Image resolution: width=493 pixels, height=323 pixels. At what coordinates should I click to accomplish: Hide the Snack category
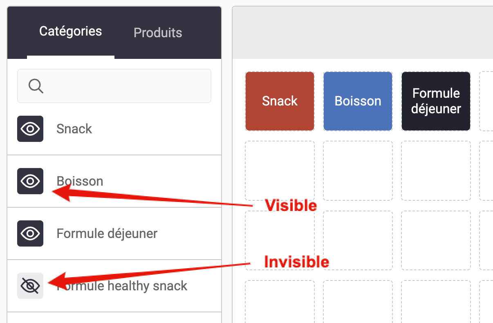click(x=30, y=129)
